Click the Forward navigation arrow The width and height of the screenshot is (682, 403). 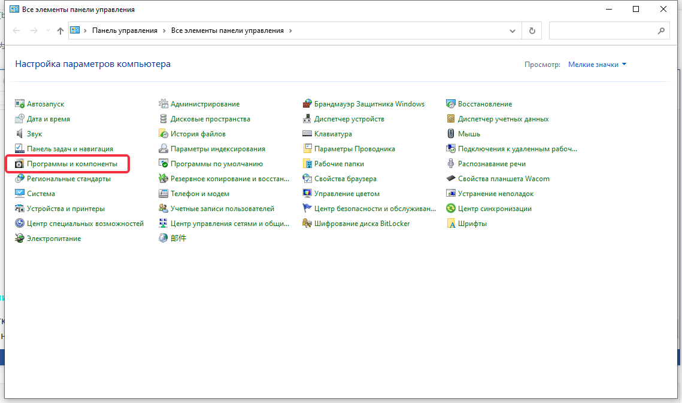coord(34,30)
